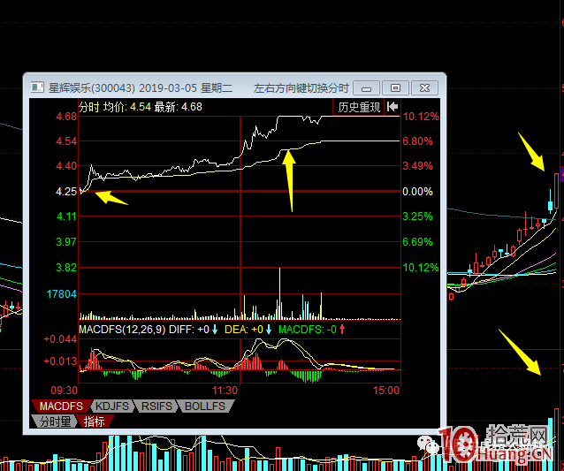
Task: Click the 左右方向键切换分时 hint text
Action: tap(301, 88)
